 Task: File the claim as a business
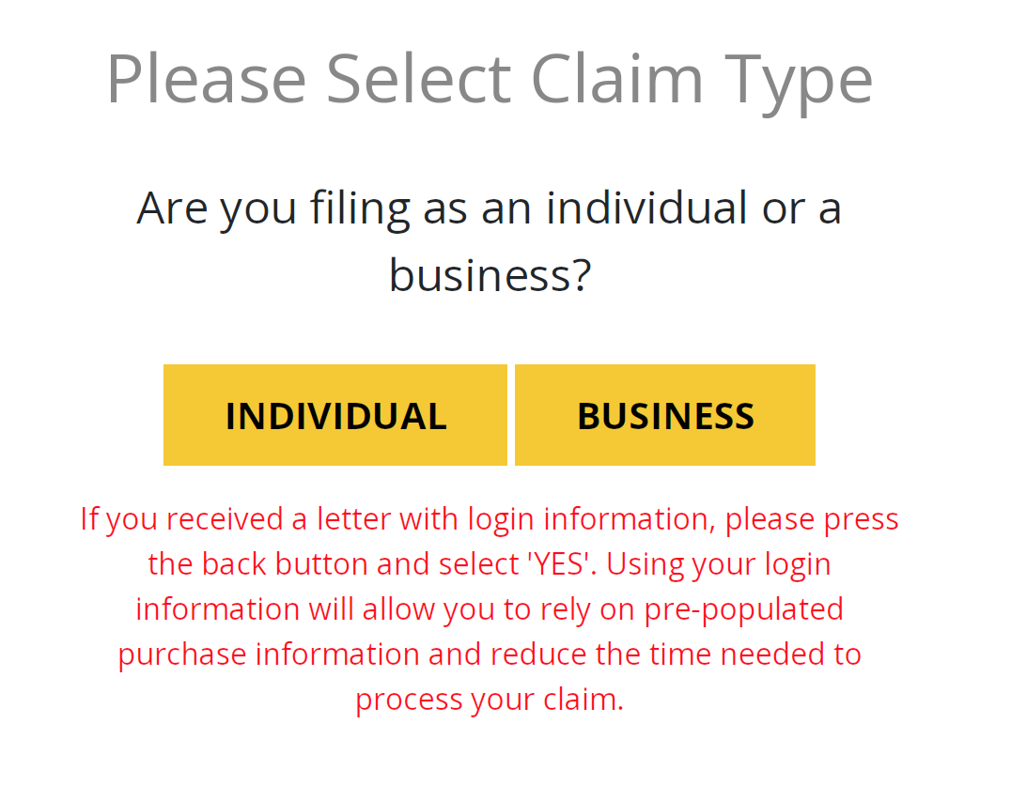(664, 415)
